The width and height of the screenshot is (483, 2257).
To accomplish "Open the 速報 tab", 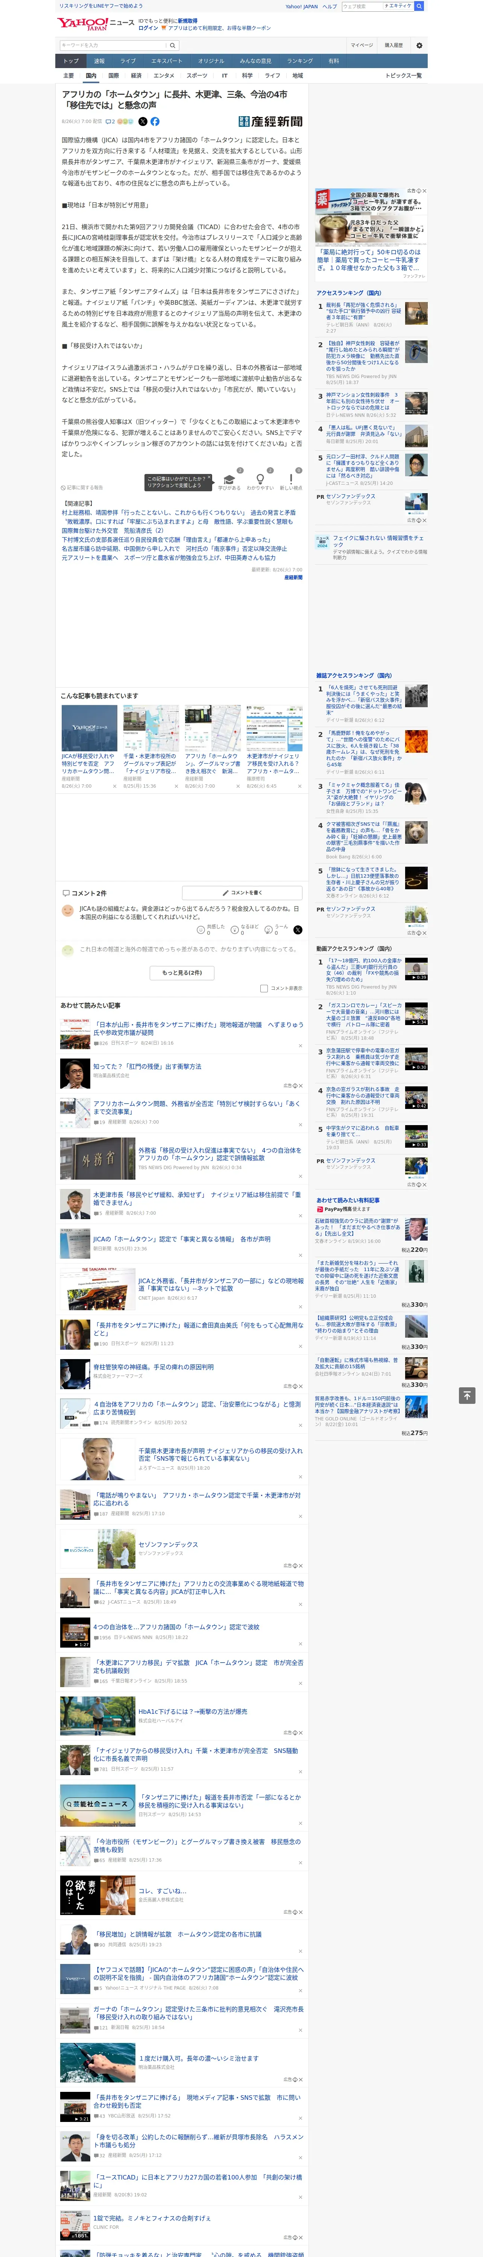I will coord(99,61).
